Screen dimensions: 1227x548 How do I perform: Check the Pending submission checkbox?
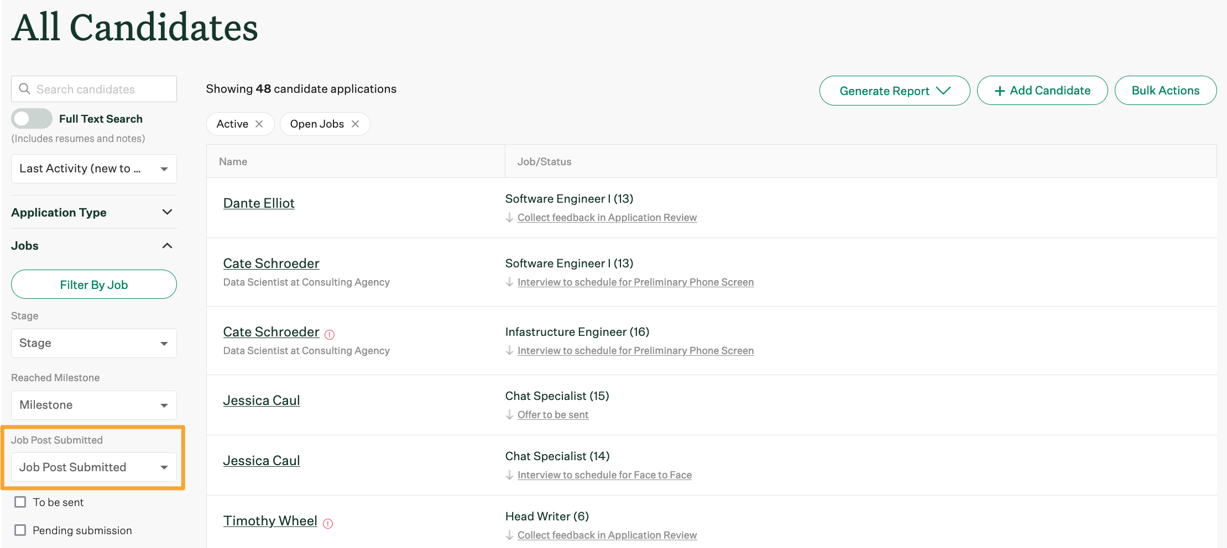point(20,530)
